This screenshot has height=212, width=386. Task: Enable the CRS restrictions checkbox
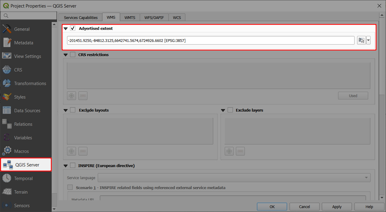pos(73,55)
